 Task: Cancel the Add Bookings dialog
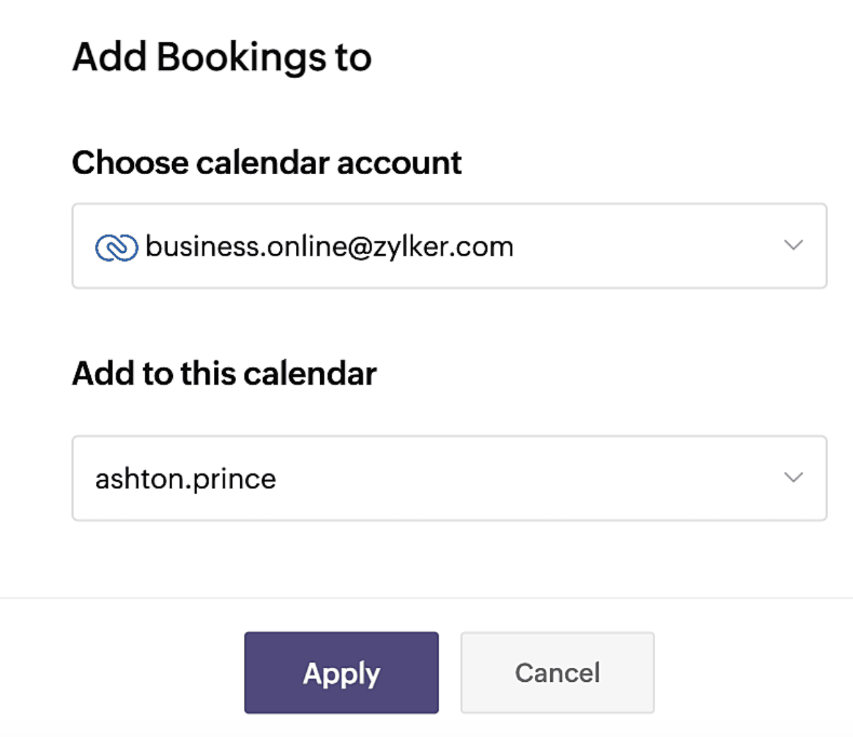coord(557,672)
